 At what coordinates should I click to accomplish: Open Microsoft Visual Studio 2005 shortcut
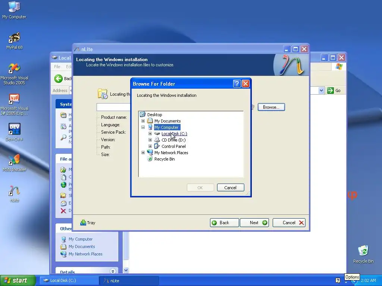(x=14, y=74)
